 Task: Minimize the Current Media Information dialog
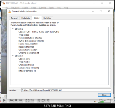click(x=93, y=11)
